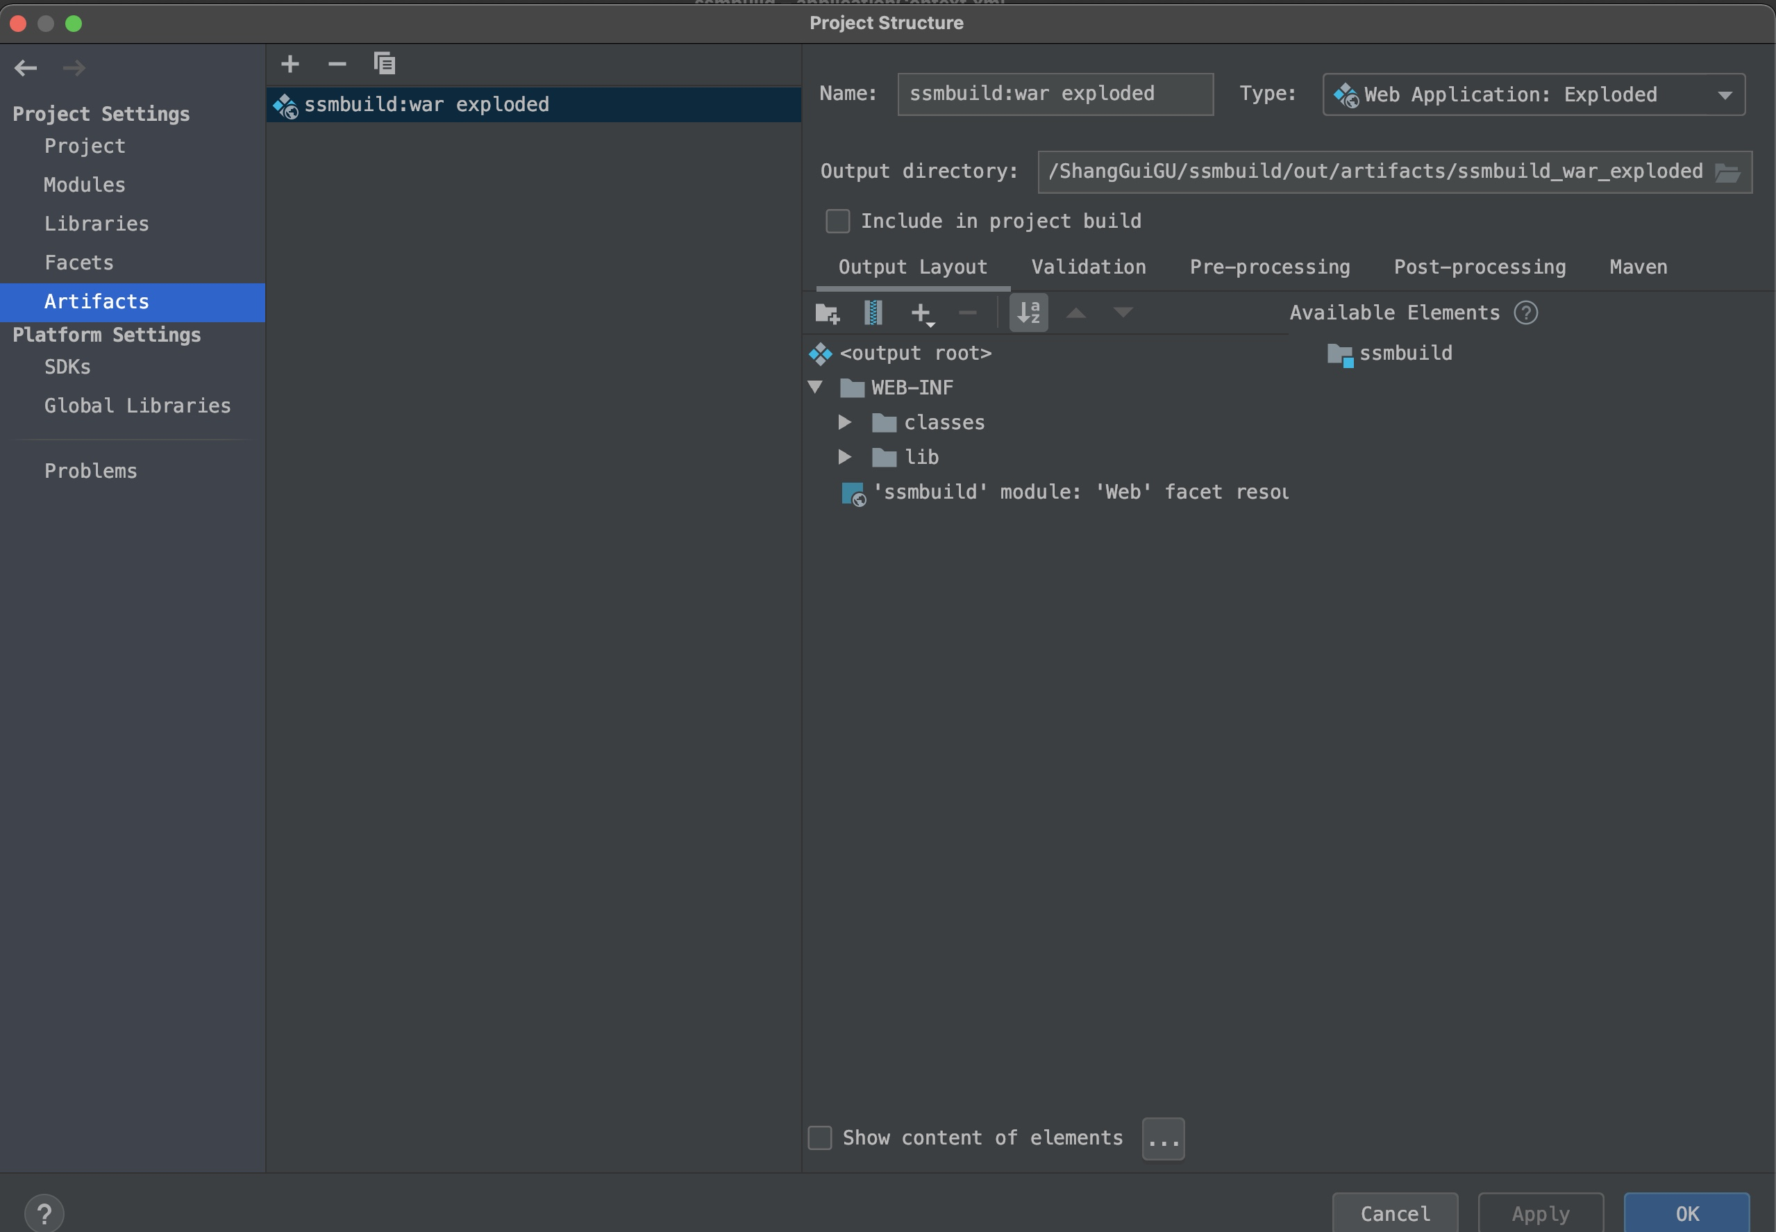Open the Add Copy of dropdown button
The width and height of the screenshot is (1776, 1232).
[x=922, y=313]
